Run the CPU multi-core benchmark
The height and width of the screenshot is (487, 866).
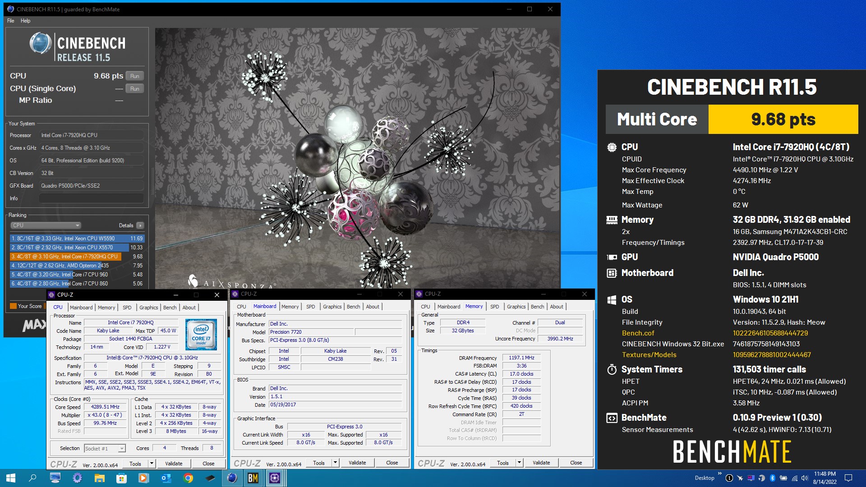tap(134, 76)
